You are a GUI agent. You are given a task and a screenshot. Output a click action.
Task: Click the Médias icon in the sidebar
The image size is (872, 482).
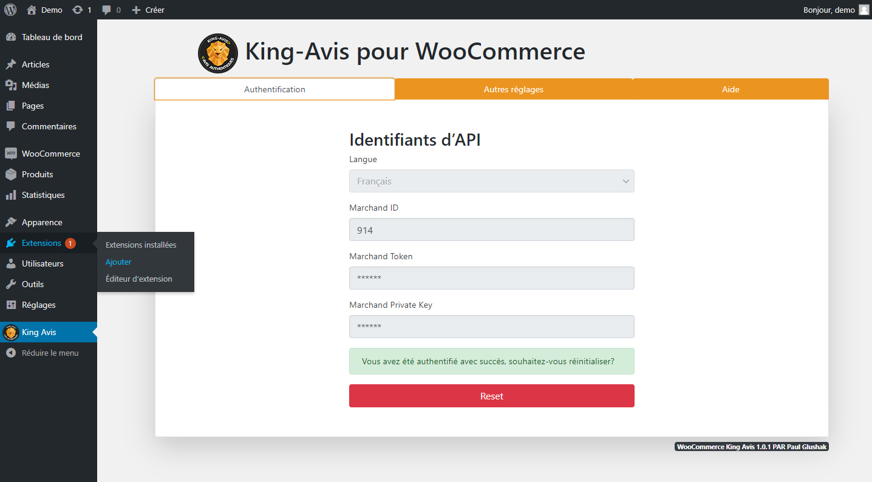coord(11,85)
